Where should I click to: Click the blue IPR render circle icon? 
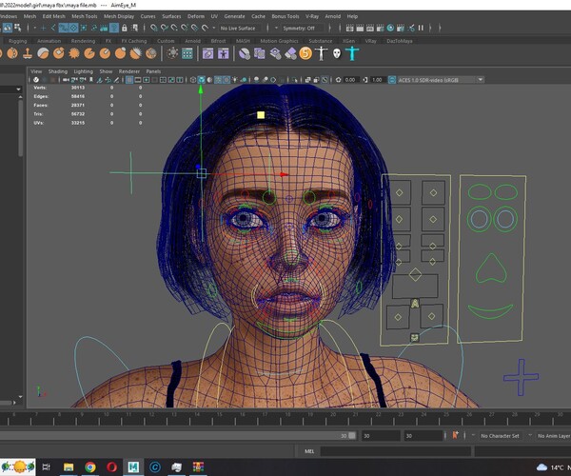(390, 28)
